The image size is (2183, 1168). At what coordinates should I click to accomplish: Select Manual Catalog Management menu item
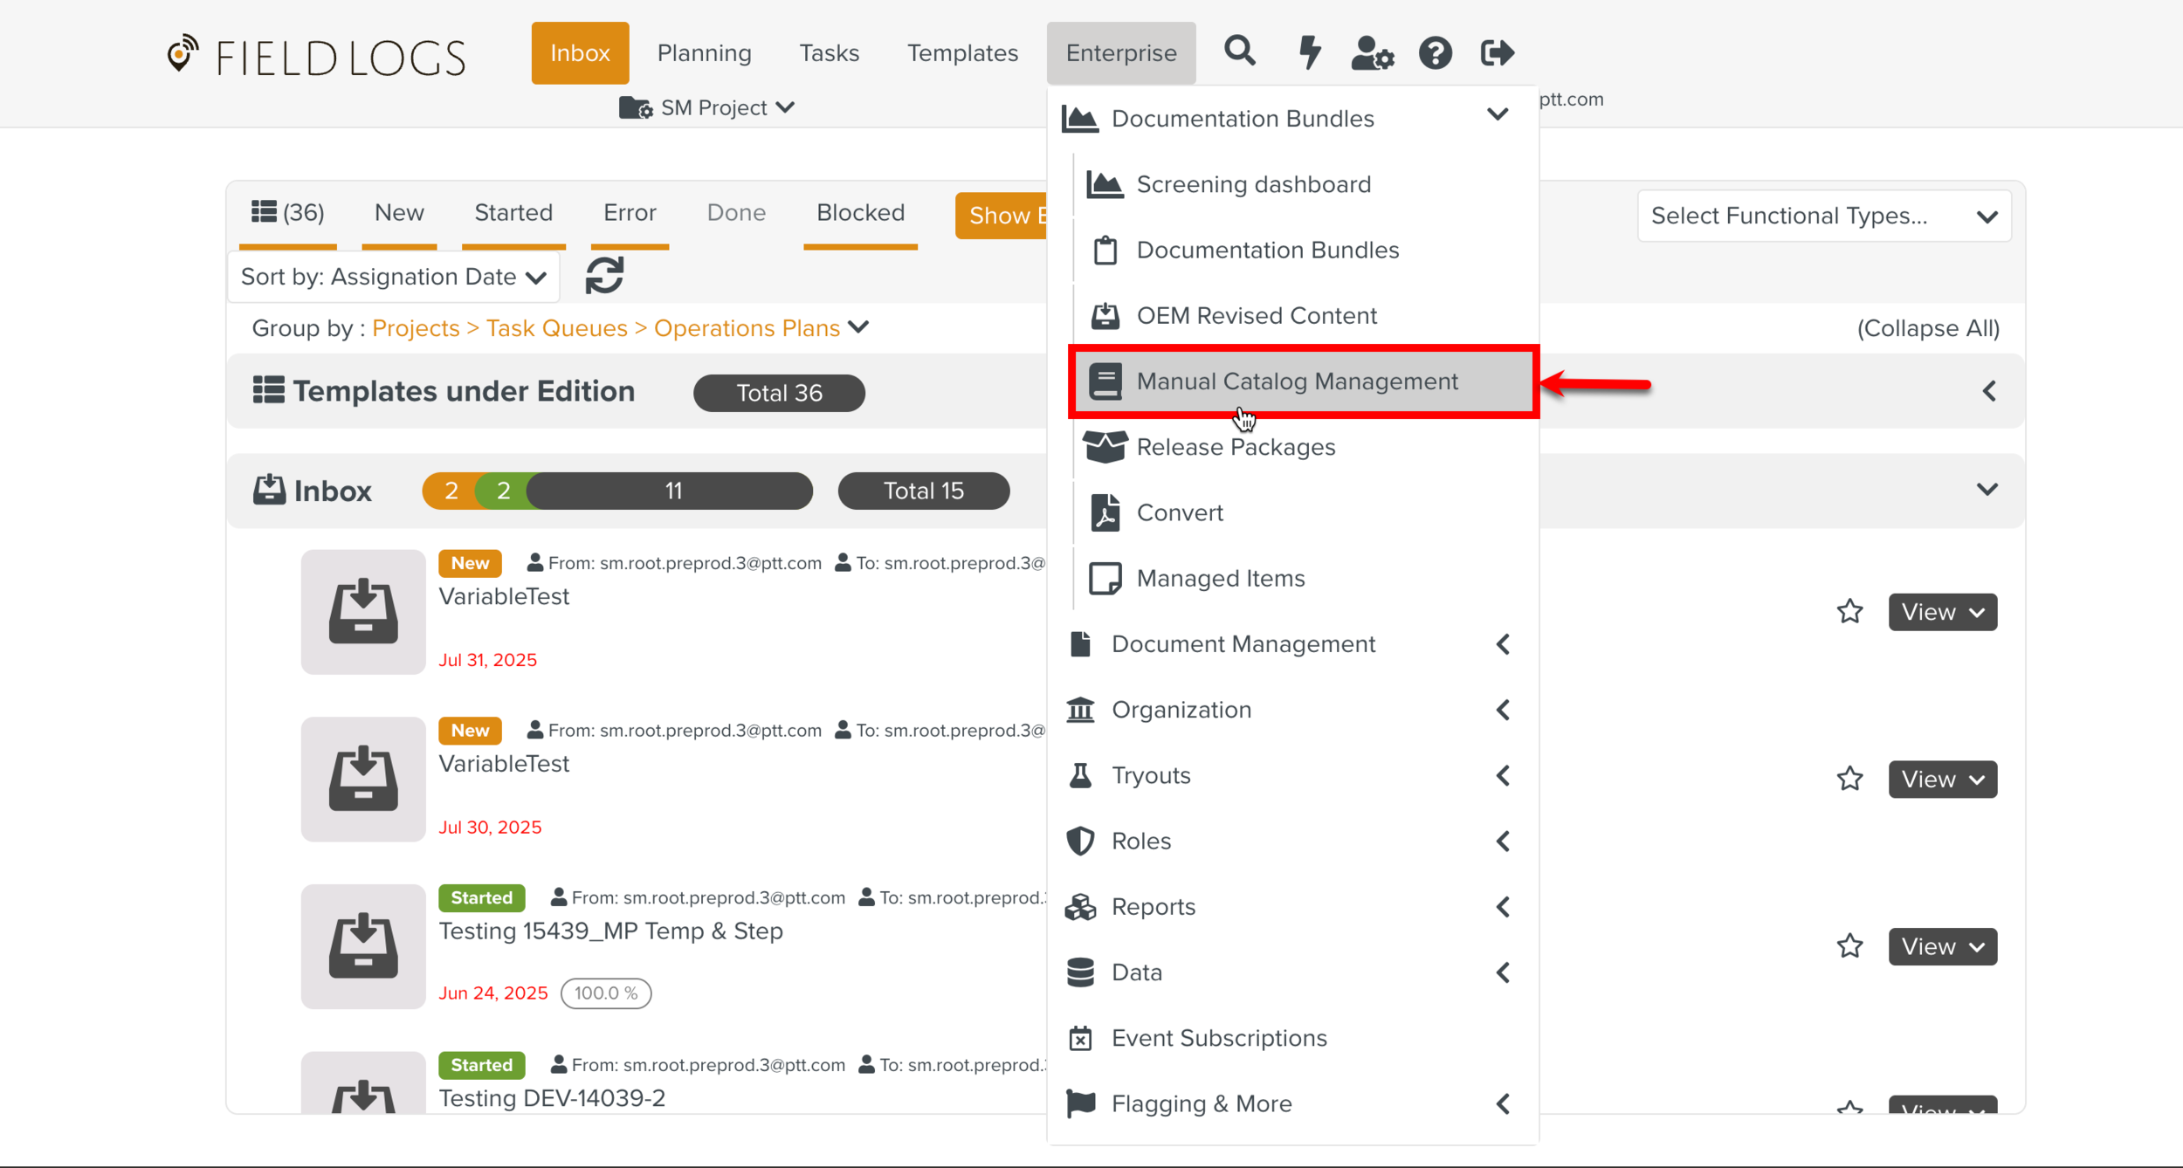(1297, 381)
